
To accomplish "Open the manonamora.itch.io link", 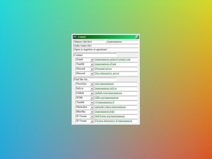I will (106, 89).
